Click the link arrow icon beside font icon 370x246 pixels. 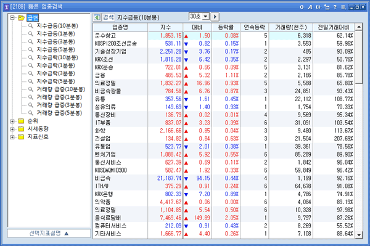319,7
